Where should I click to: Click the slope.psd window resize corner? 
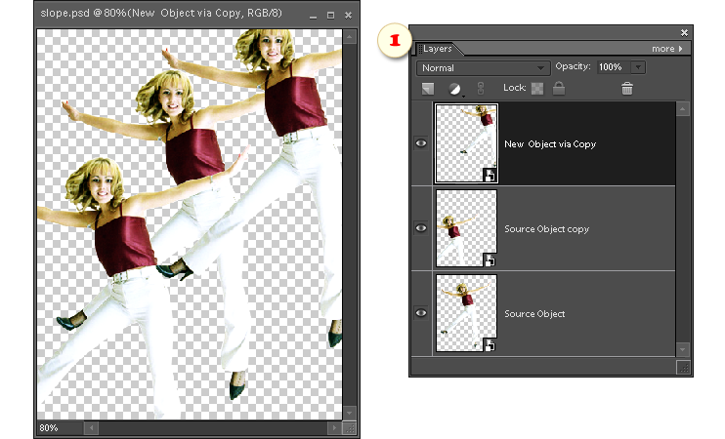click(x=350, y=428)
